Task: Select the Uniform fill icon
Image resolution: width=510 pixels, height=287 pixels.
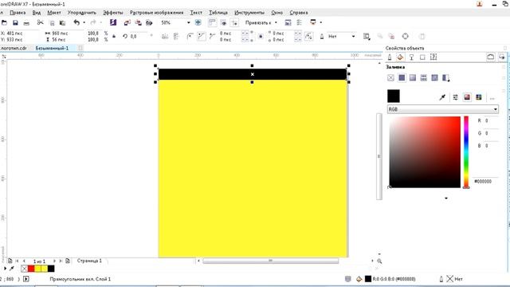Action: coord(402,78)
